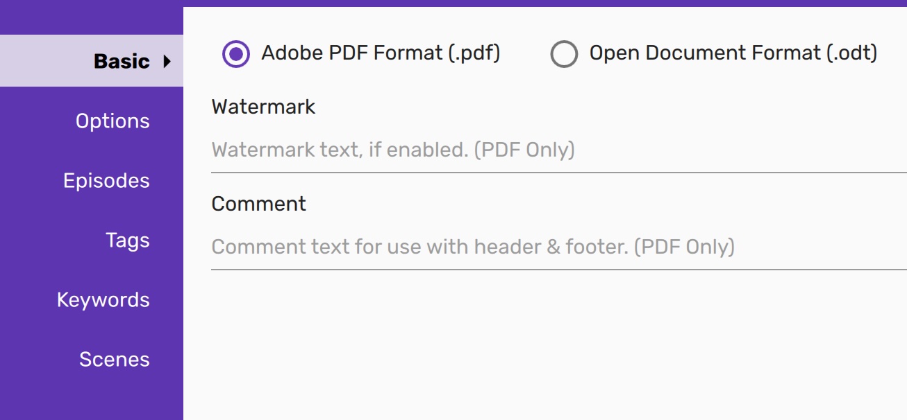Screen dimensions: 907x420
Task: Click the Watermark field heading
Action: [263, 107]
